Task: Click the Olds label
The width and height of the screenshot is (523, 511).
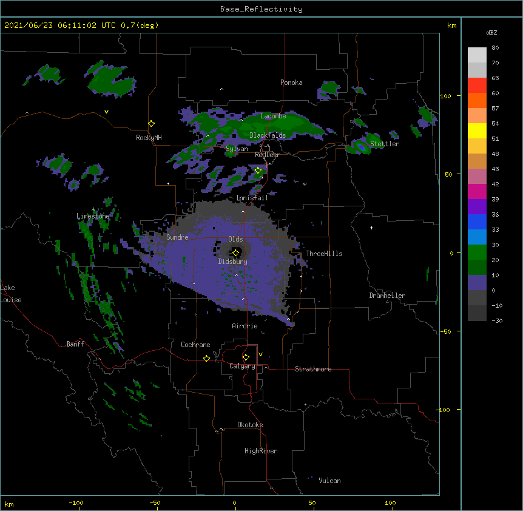Action: click(235, 239)
